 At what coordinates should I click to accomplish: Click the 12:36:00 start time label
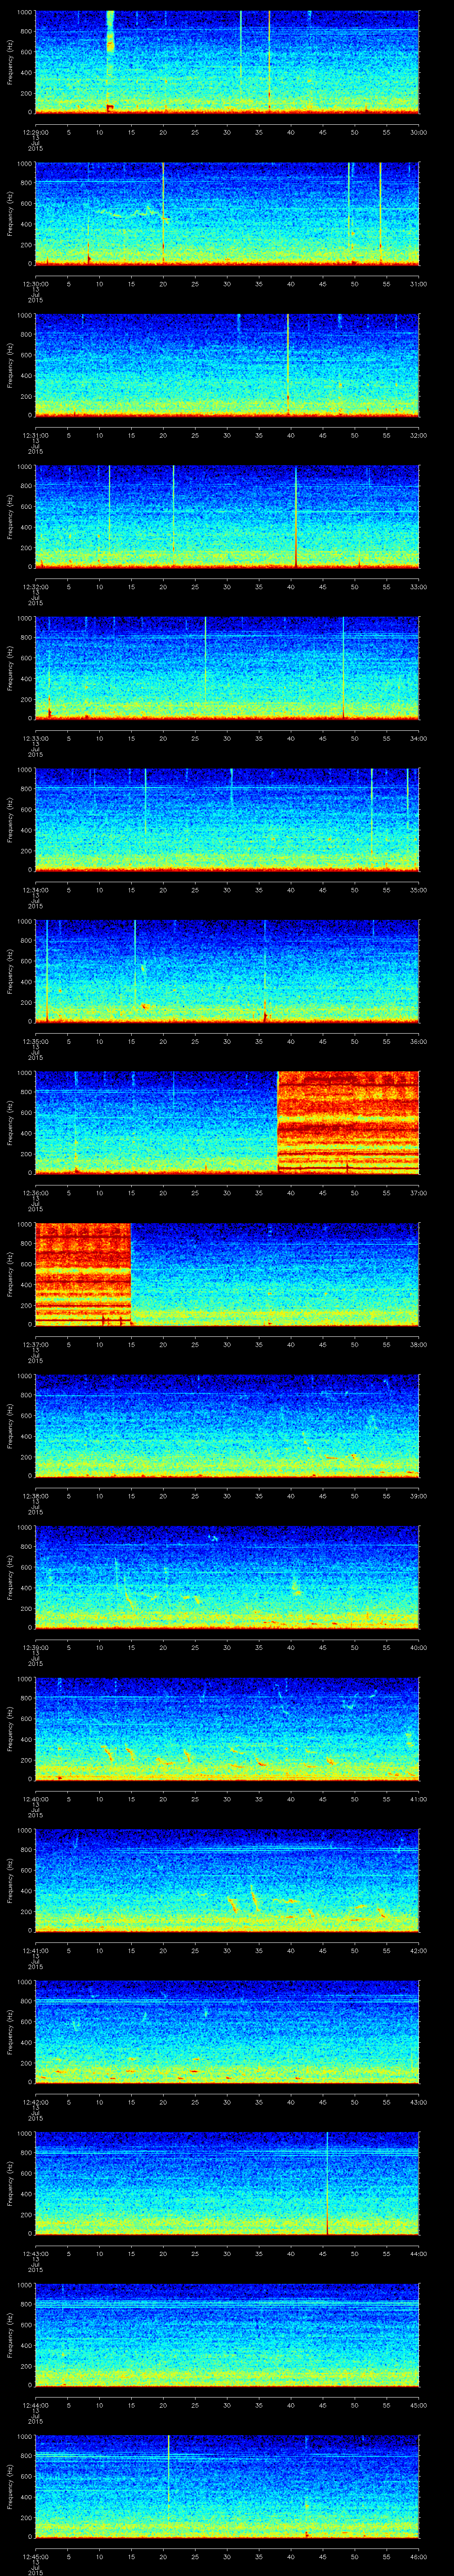[35, 1192]
